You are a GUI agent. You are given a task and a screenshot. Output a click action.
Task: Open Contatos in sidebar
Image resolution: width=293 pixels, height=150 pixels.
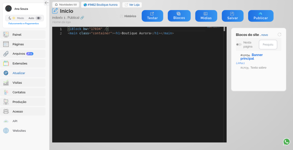[23, 92]
